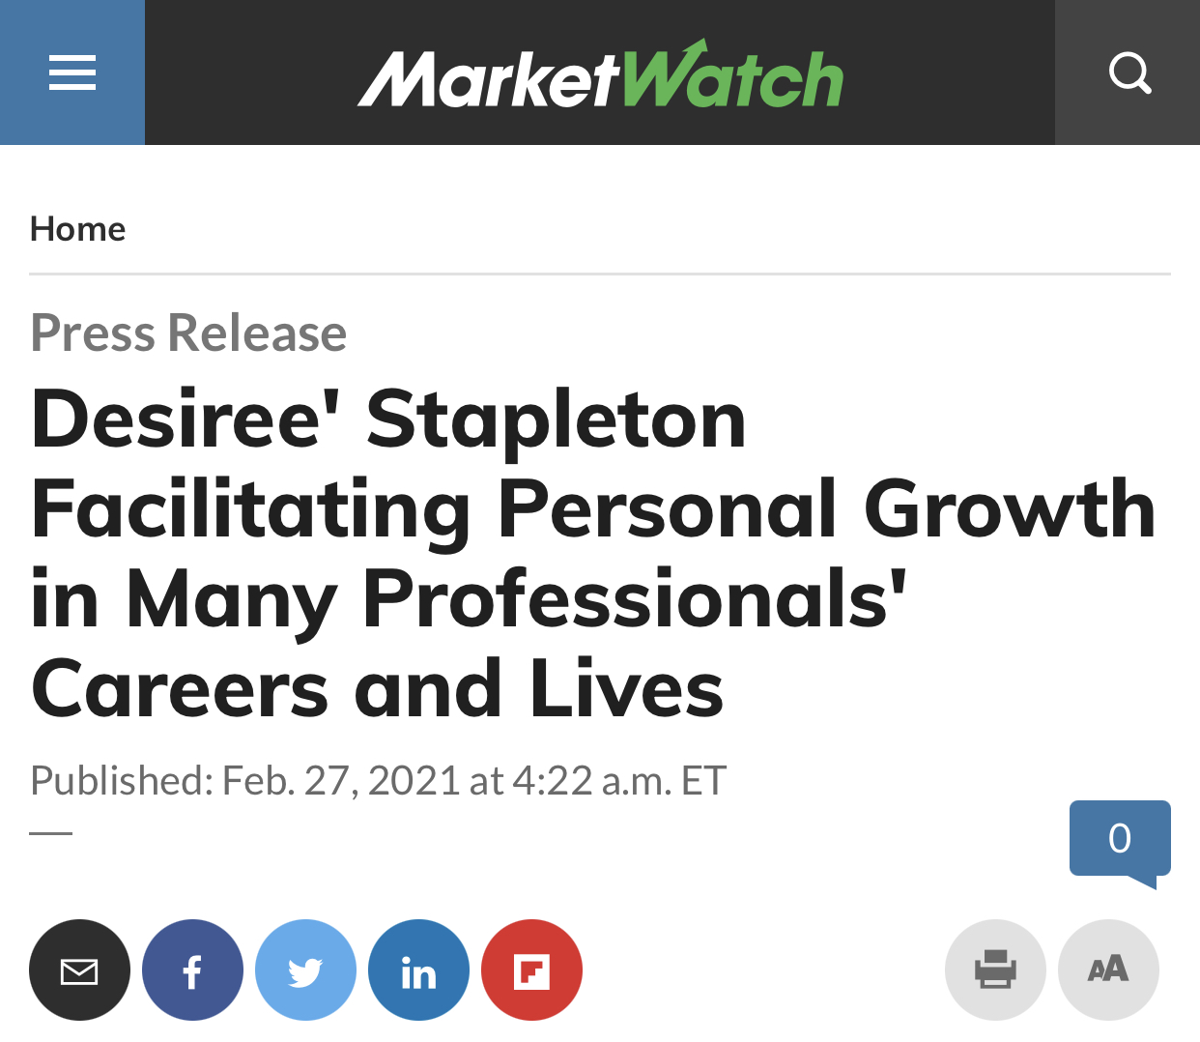Viewport: 1200px width, 1042px height.
Task: Click the Desiree' Stapleton headline line
Action: click(x=388, y=419)
